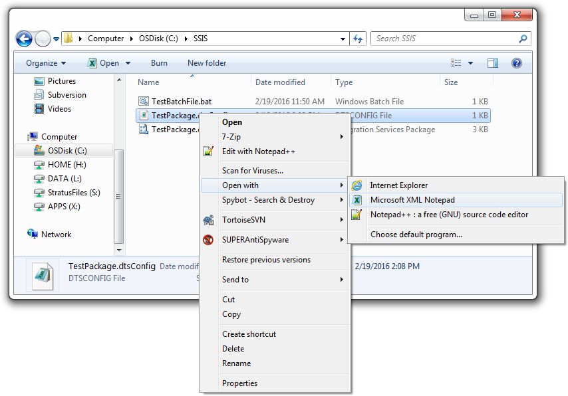
Task: Click the search magnifier icon
Action: (x=523, y=39)
